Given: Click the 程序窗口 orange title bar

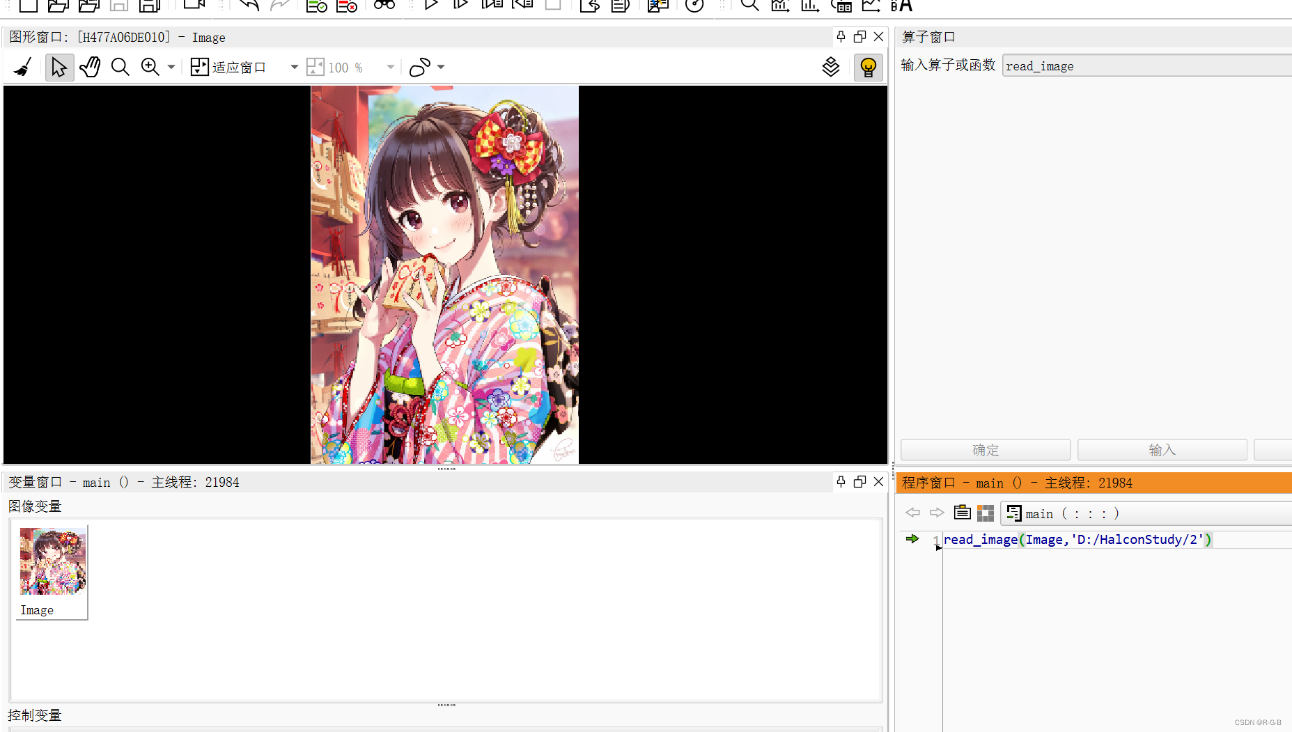Looking at the screenshot, I should [x=1094, y=483].
